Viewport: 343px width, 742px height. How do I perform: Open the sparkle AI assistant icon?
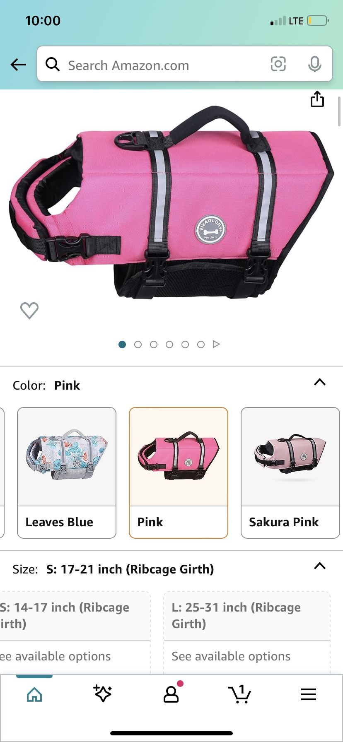point(102,694)
